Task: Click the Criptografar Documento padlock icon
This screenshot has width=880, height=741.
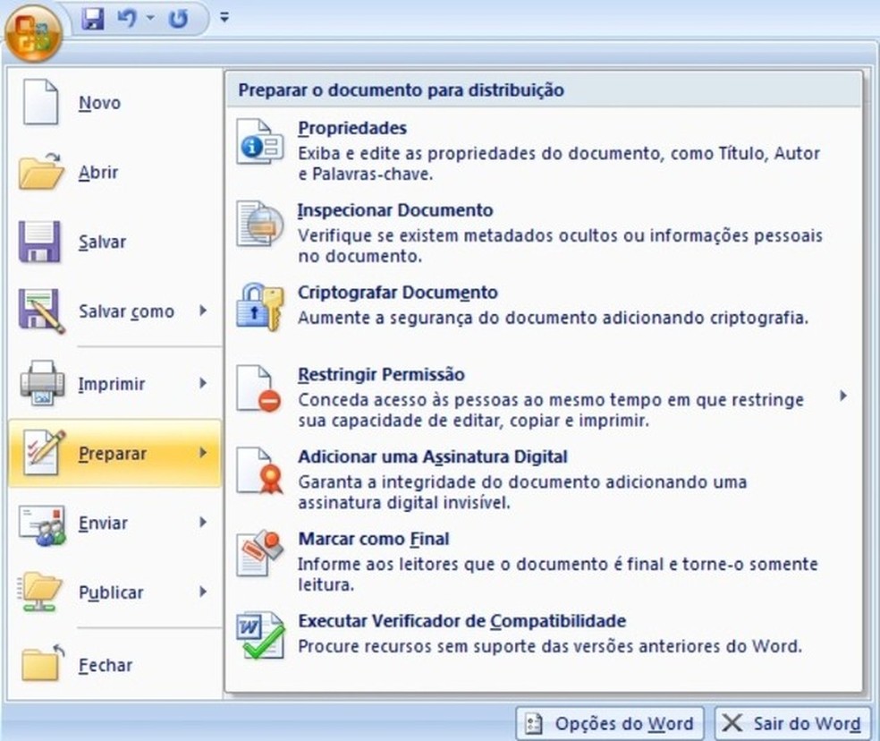Action: point(258,306)
